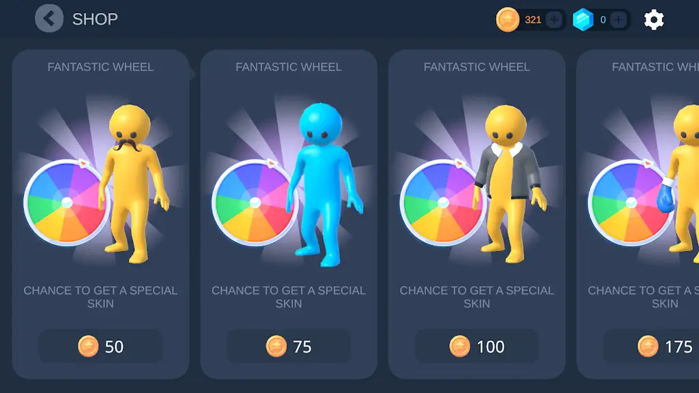The width and height of the screenshot is (699, 393).
Task: Select the boxing glove character skin
Action: 679,184
